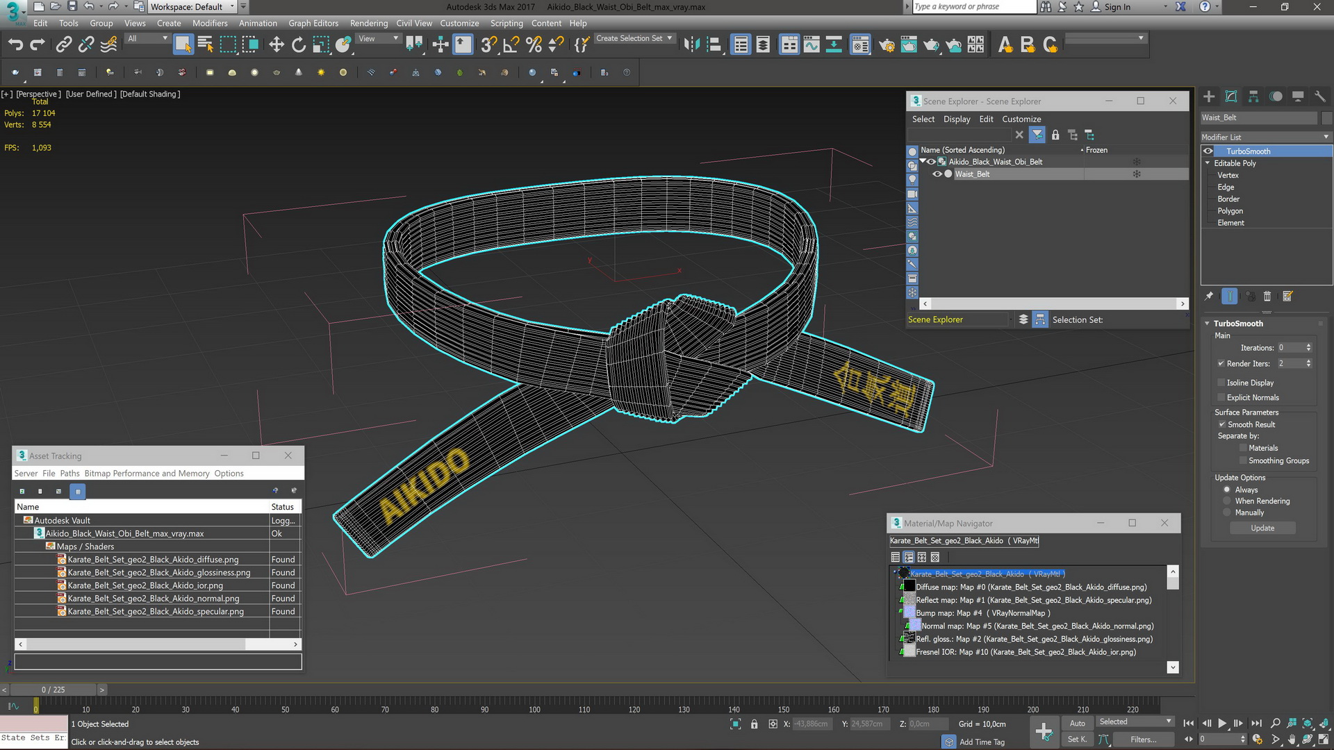Activate the Select Object tool
This screenshot has width=1334, height=750.
(183, 44)
